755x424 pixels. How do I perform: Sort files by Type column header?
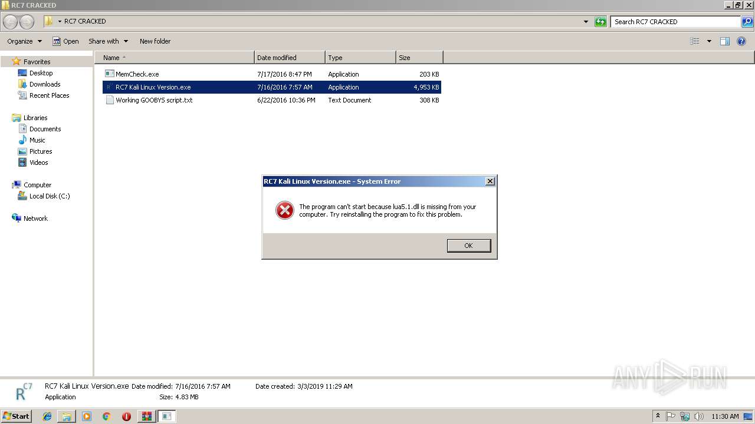coord(360,58)
